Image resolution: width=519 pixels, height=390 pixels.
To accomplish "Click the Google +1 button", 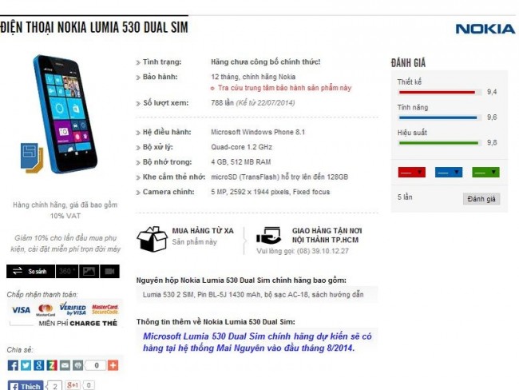I will (x=72, y=385).
